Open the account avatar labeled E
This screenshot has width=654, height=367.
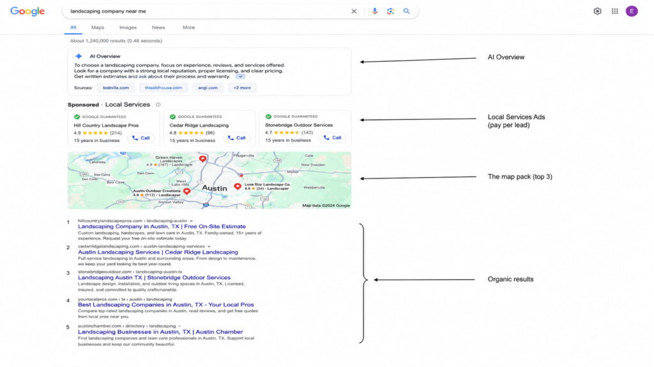pos(632,11)
